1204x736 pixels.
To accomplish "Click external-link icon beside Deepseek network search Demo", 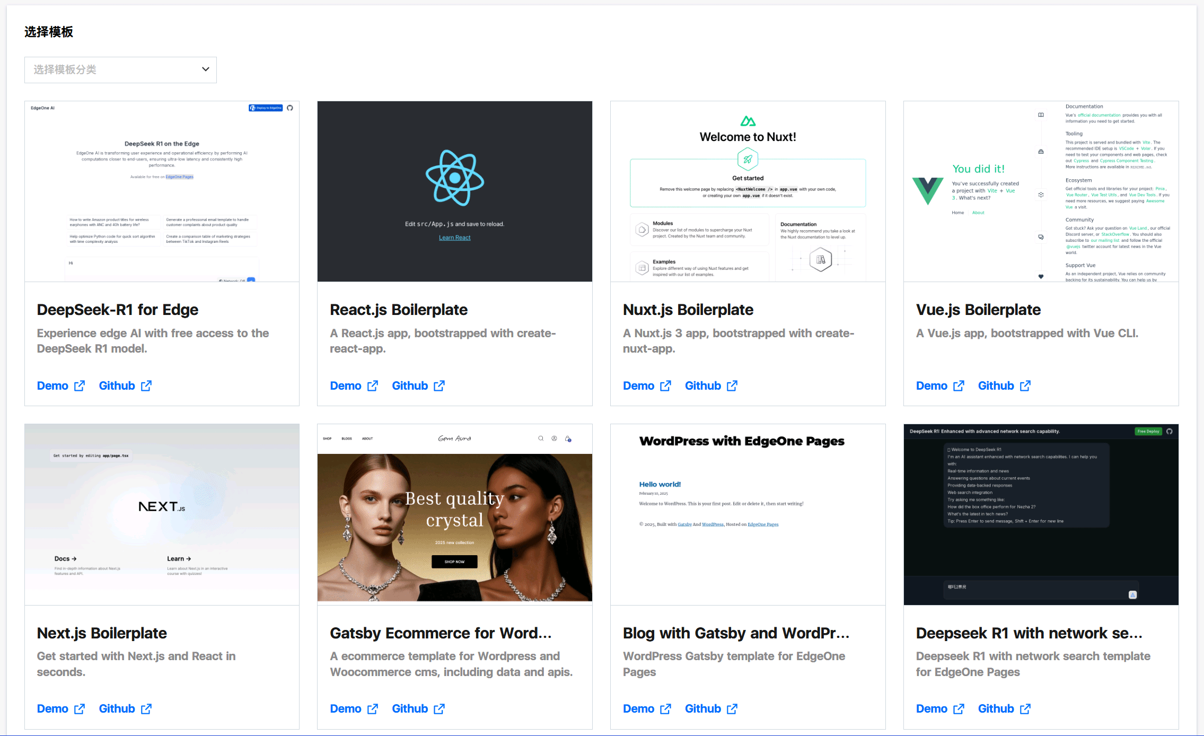I will (959, 709).
